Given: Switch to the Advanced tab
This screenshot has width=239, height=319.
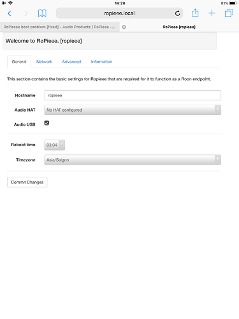Looking at the screenshot, I should click(71, 62).
